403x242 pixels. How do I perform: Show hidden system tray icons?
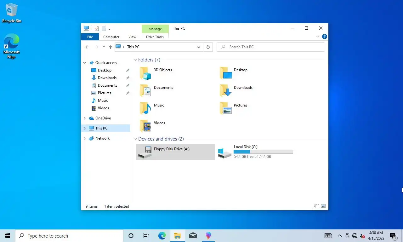tap(340, 236)
